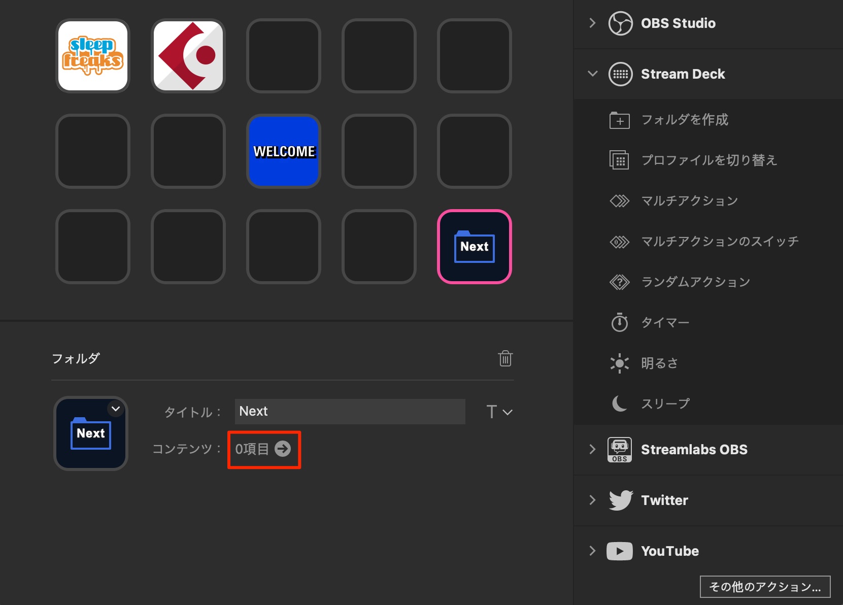843x605 pixels.
Task: Click the create folder icon
Action: pyautogui.click(x=620, y=120)
